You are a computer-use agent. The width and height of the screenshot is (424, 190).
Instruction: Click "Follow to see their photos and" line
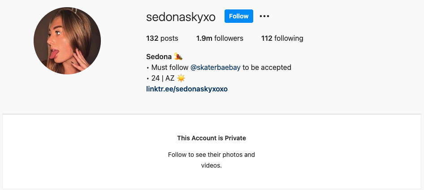pyautogui.click(x=212, y=155)
